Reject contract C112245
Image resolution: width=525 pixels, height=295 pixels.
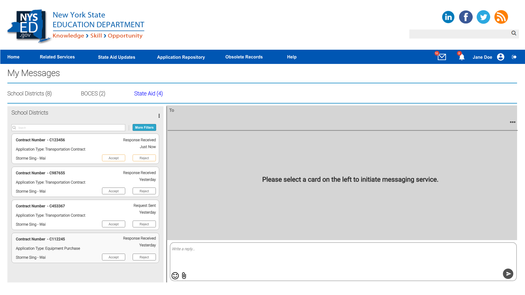point(144,257)
